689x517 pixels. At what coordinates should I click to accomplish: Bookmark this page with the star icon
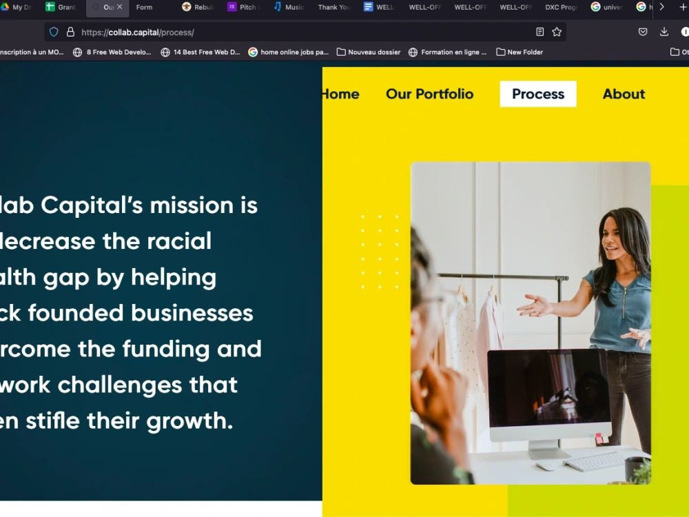557,32
